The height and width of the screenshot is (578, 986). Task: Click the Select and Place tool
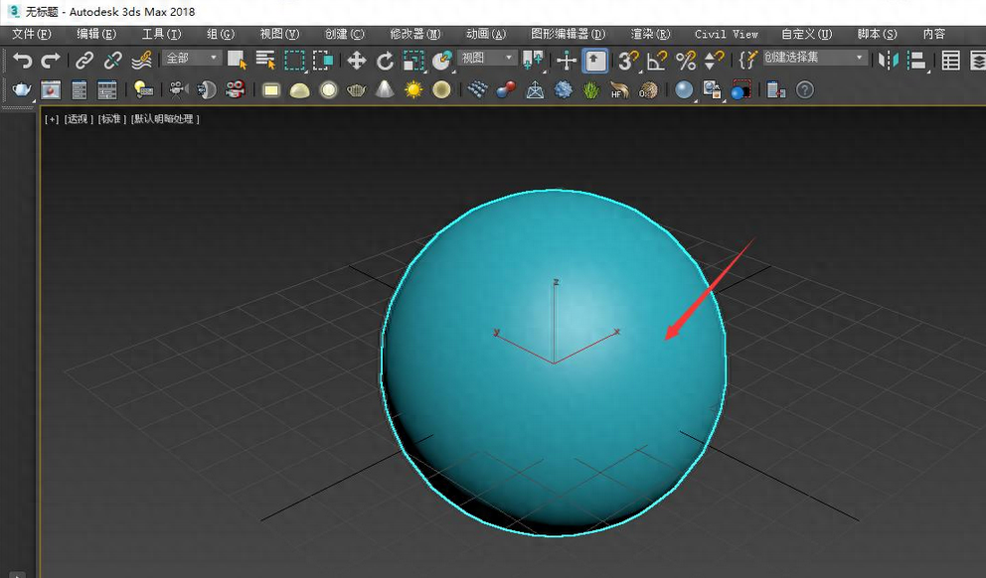[x=442, y=61]
